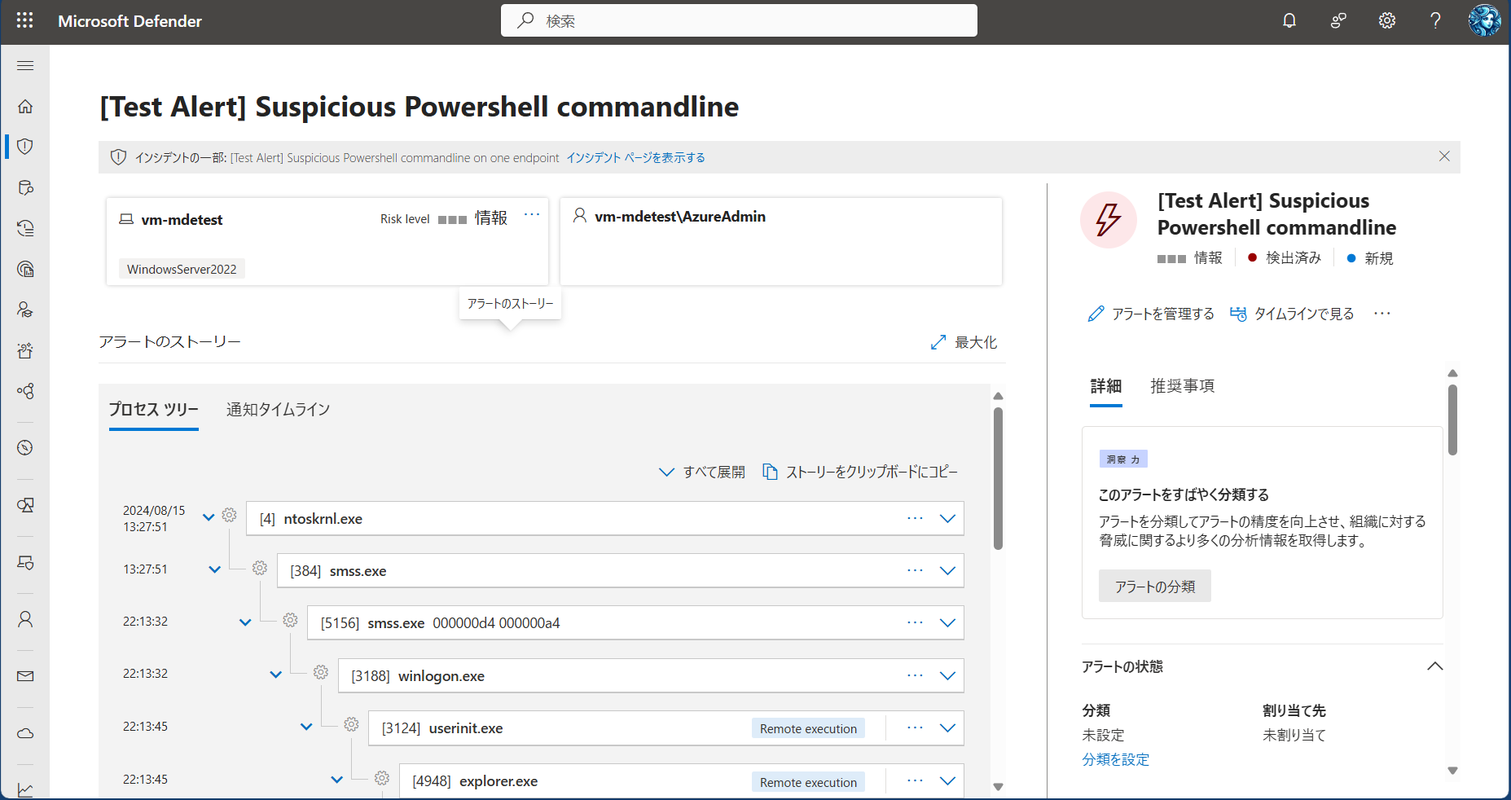Toggle the hamburger navigation menu
Viewport: 1511px width, 800px height.
click(x=25, y=65)
